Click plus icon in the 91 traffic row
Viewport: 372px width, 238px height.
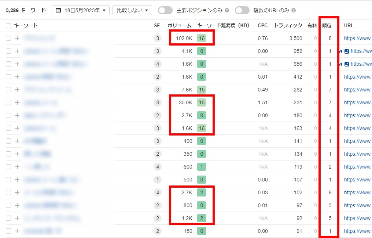tap(17, 231)
